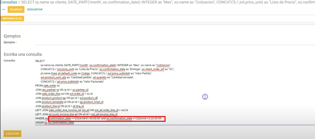Screen dimensions: 315x139
Task: Select the 'Escriba una consulta' section heading
Action: point(23,54)
